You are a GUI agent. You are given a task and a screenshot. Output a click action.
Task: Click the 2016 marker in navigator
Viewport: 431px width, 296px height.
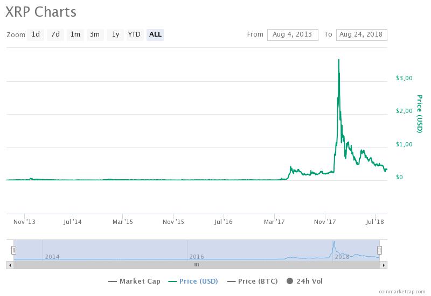point(197,257)
